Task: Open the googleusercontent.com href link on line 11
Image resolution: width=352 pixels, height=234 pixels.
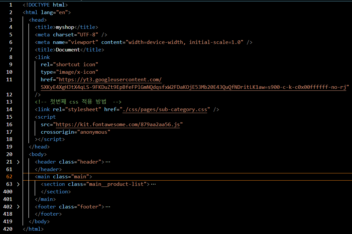Action: coord(110,80)
